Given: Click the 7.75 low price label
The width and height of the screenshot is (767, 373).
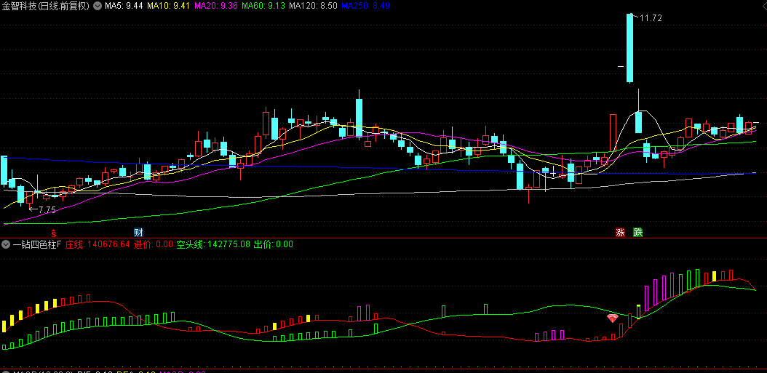Looking at the screenshot, I should point(47,209).
